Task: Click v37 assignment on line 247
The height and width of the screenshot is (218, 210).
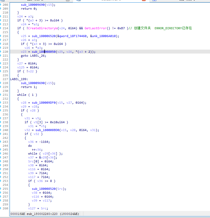Action: [x=42, y=157]
